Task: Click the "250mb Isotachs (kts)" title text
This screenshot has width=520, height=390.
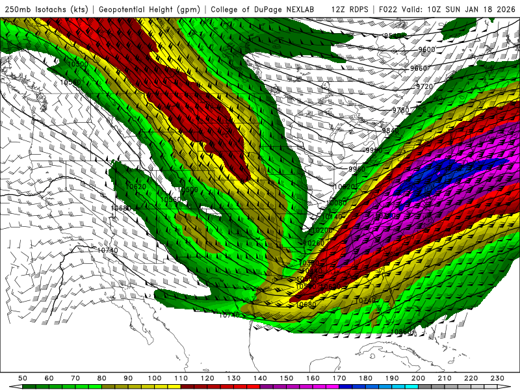Action: pos(46,10)
